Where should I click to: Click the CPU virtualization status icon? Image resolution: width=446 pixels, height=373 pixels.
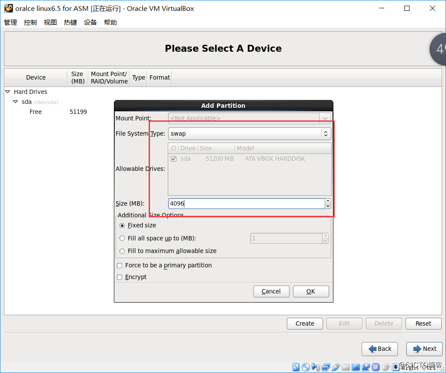tap(376, 367)
